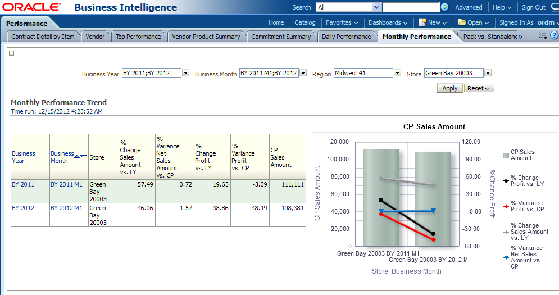Open the Business Year dropdown
The width and height of the screenshot is (559, 295).
pyautogui.click(x=186, y=73)
